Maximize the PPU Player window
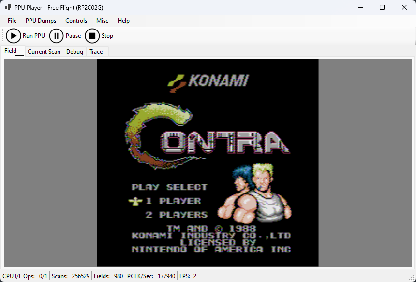This screenshot has height=282, width=416. pyautogui.click(x=382, y=7)
